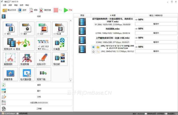Open the folder icon on FANCAM row
This screenshot has width=178, height=115.
click(x=98, y=47)
